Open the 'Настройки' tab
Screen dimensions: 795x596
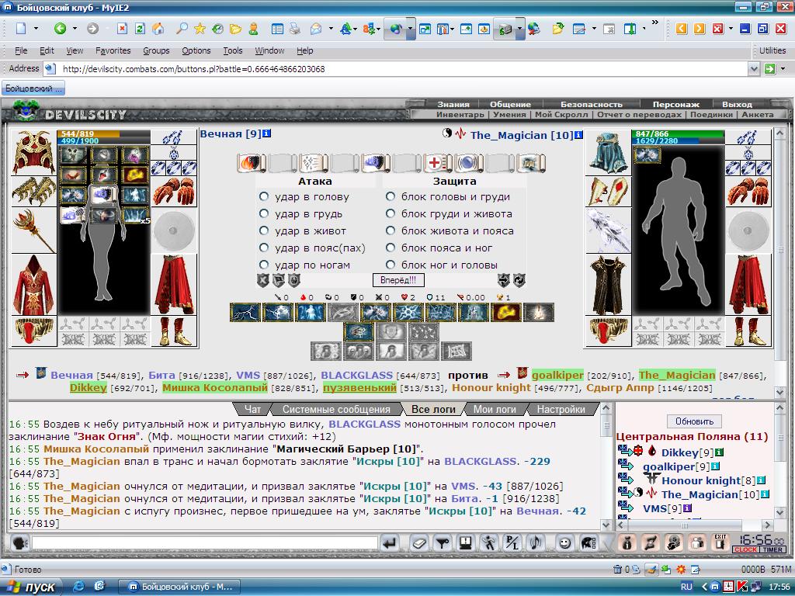561,409
